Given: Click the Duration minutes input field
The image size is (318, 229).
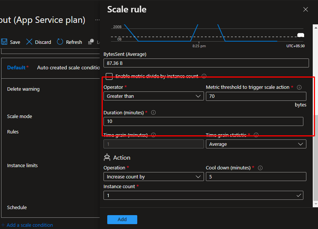Looking at the screenshot, I should [203, 121].
